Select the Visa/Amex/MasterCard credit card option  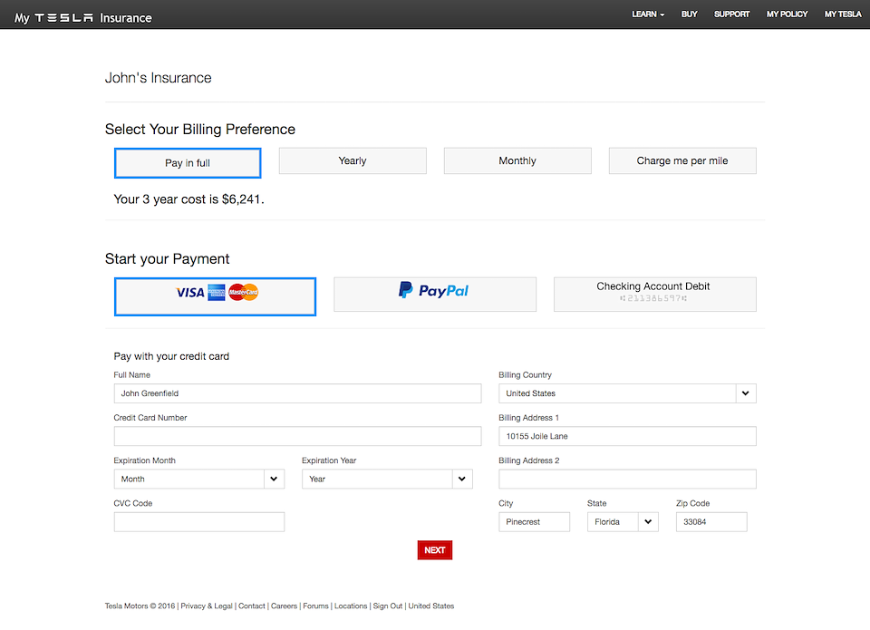tap(215, 296)
